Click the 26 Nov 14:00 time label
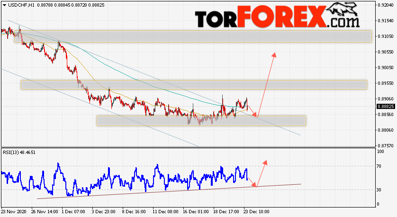Viewport: 397px width, 217px height. [x=45, y=212]
